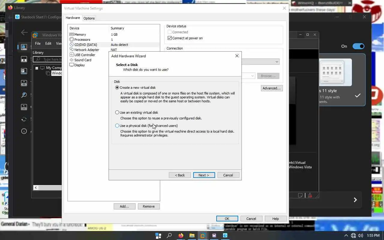This screenshot has width=384, height=240.
Task: Show hidden tray icons chevron
Action: 346,235
